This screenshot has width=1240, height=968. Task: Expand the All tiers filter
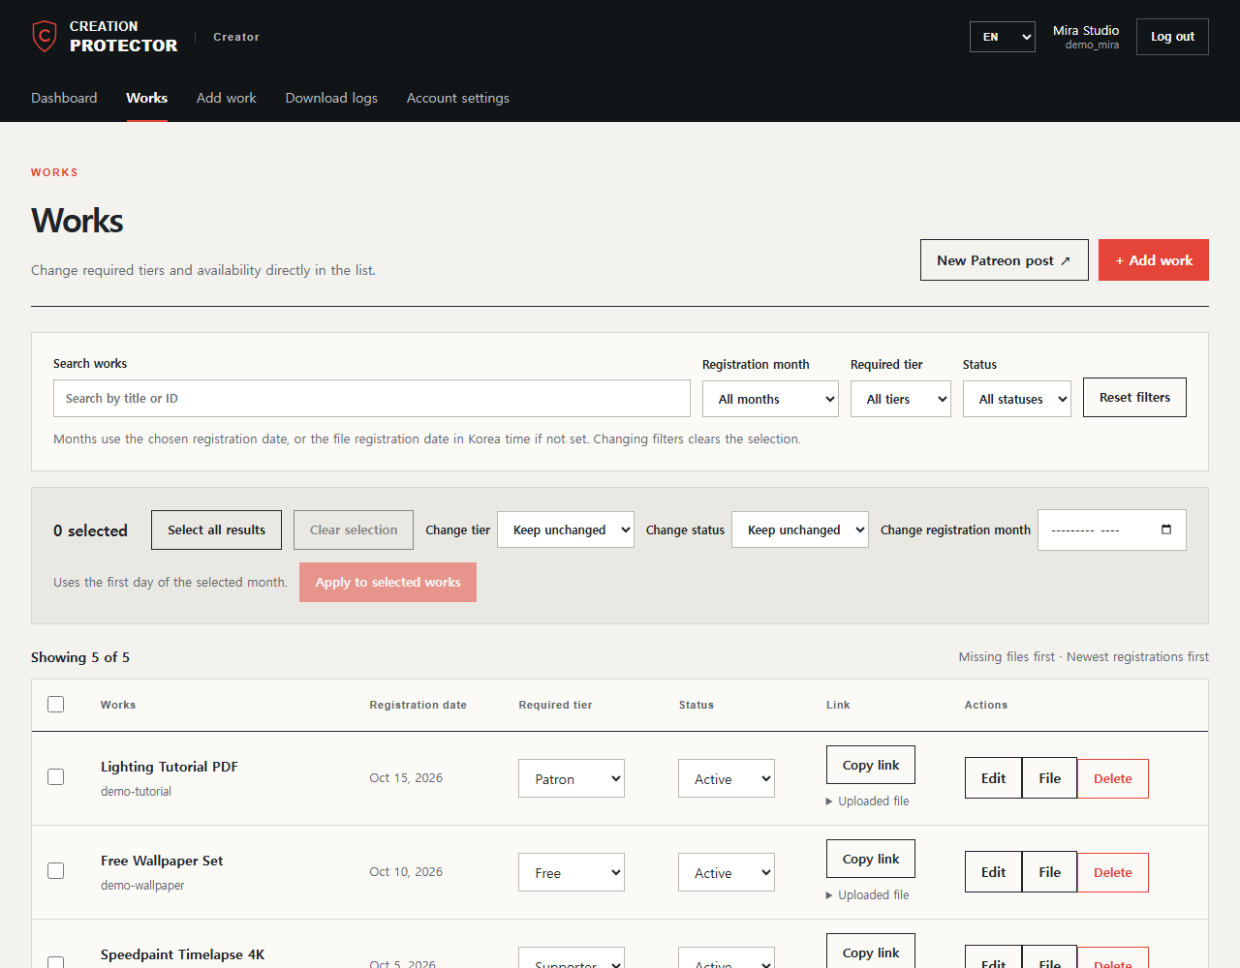[901, 399]
